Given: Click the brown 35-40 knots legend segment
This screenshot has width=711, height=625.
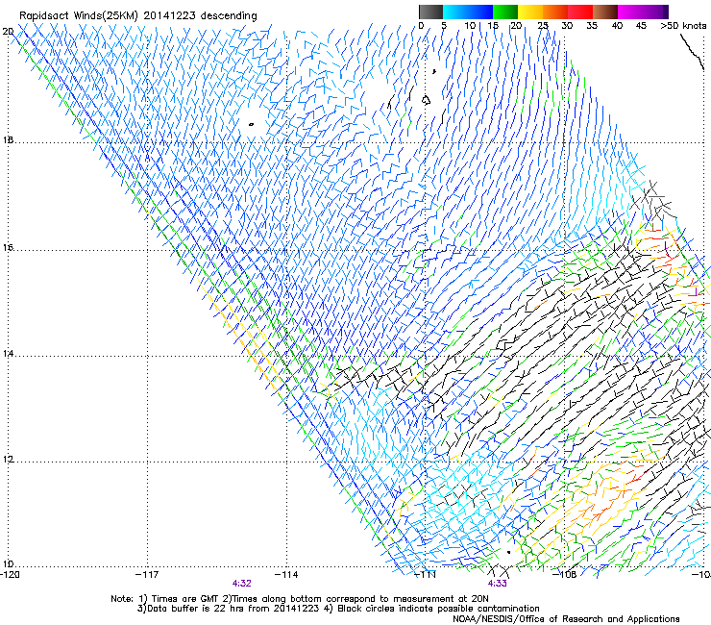Looking at the screenshot, I should [x=605, y=12].
